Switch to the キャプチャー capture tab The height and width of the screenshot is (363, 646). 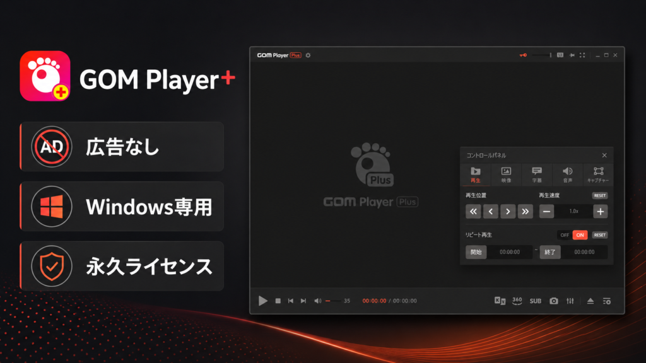[598, 175]
